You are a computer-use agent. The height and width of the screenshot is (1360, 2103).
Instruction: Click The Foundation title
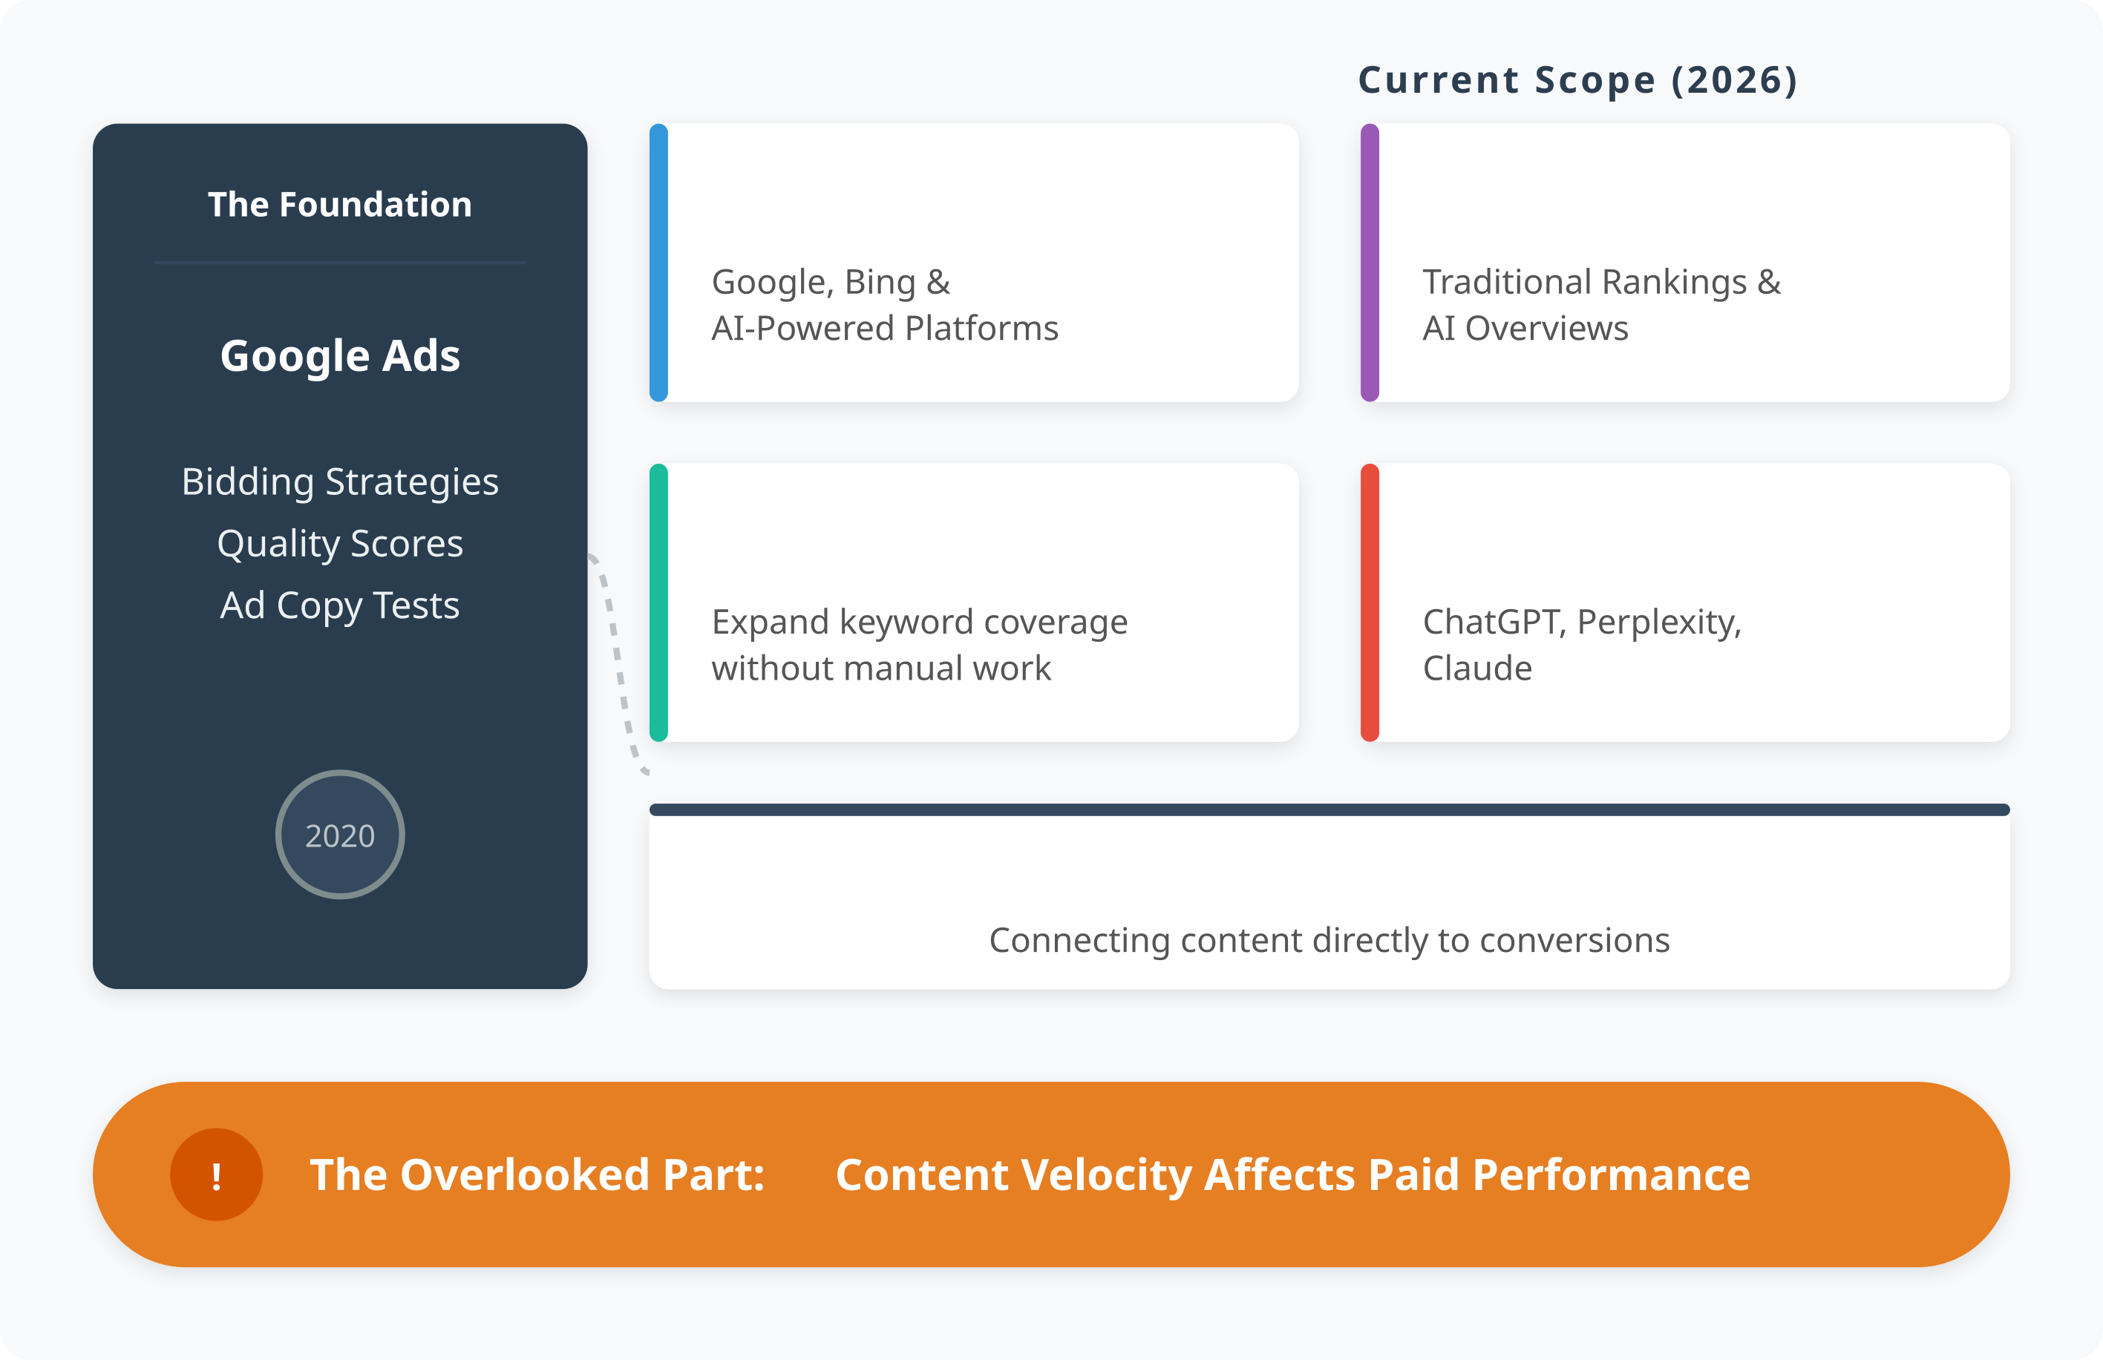(340, 205)
